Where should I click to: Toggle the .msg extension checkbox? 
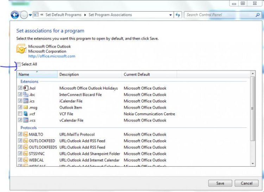tap(20, 107)
